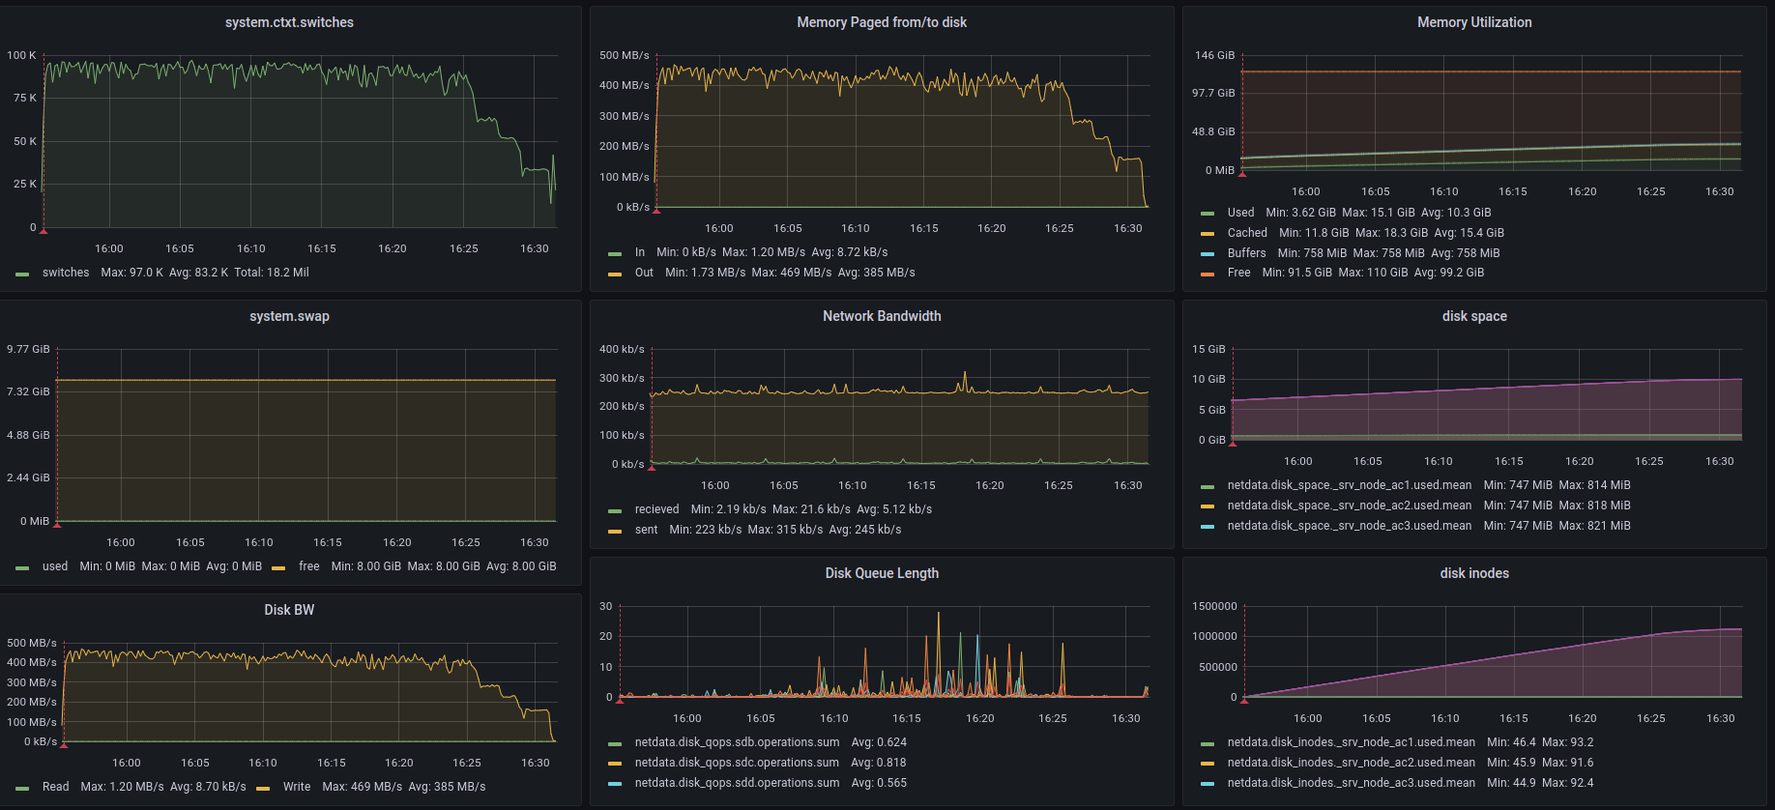This screenshot has width=1775, height=810.
Task: Click the blue marker beside sdd.operations.sum legend
Action: pyautogui.click(x=615, y=784)
